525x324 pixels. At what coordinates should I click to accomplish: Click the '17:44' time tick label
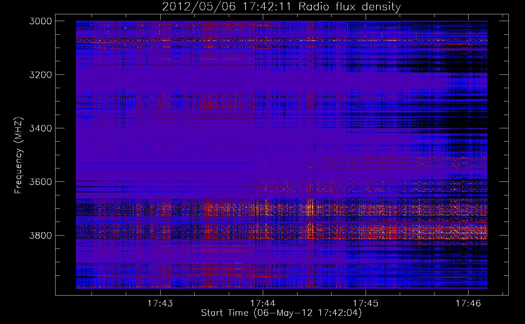pos(263,304)
